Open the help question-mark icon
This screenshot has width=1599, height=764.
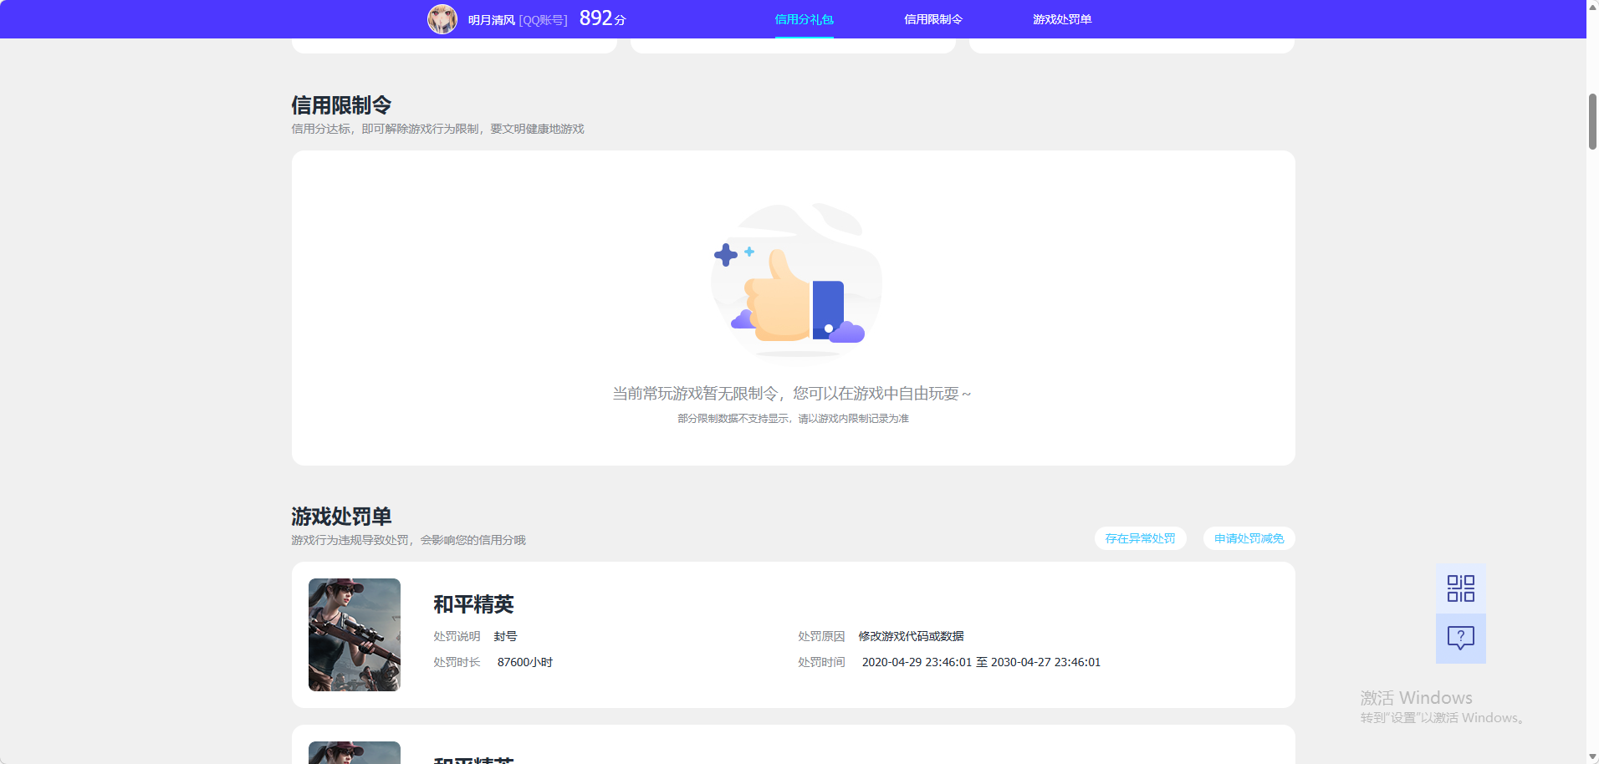(x=1460, y=639)
